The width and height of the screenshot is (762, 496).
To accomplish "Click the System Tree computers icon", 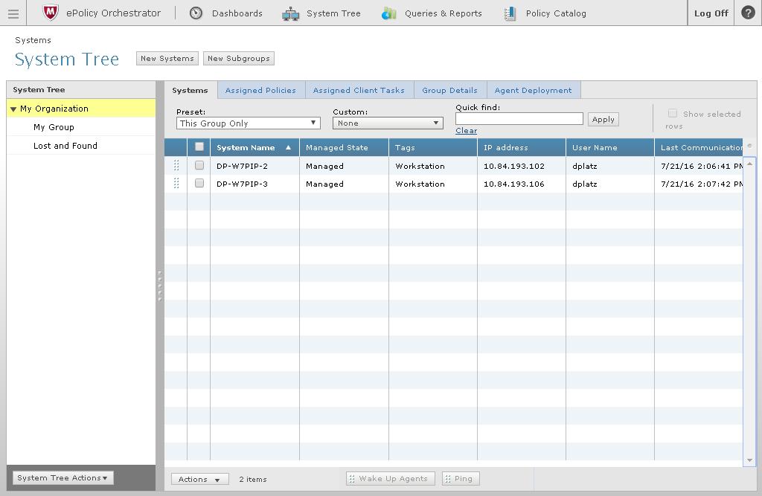I will 291,13.
